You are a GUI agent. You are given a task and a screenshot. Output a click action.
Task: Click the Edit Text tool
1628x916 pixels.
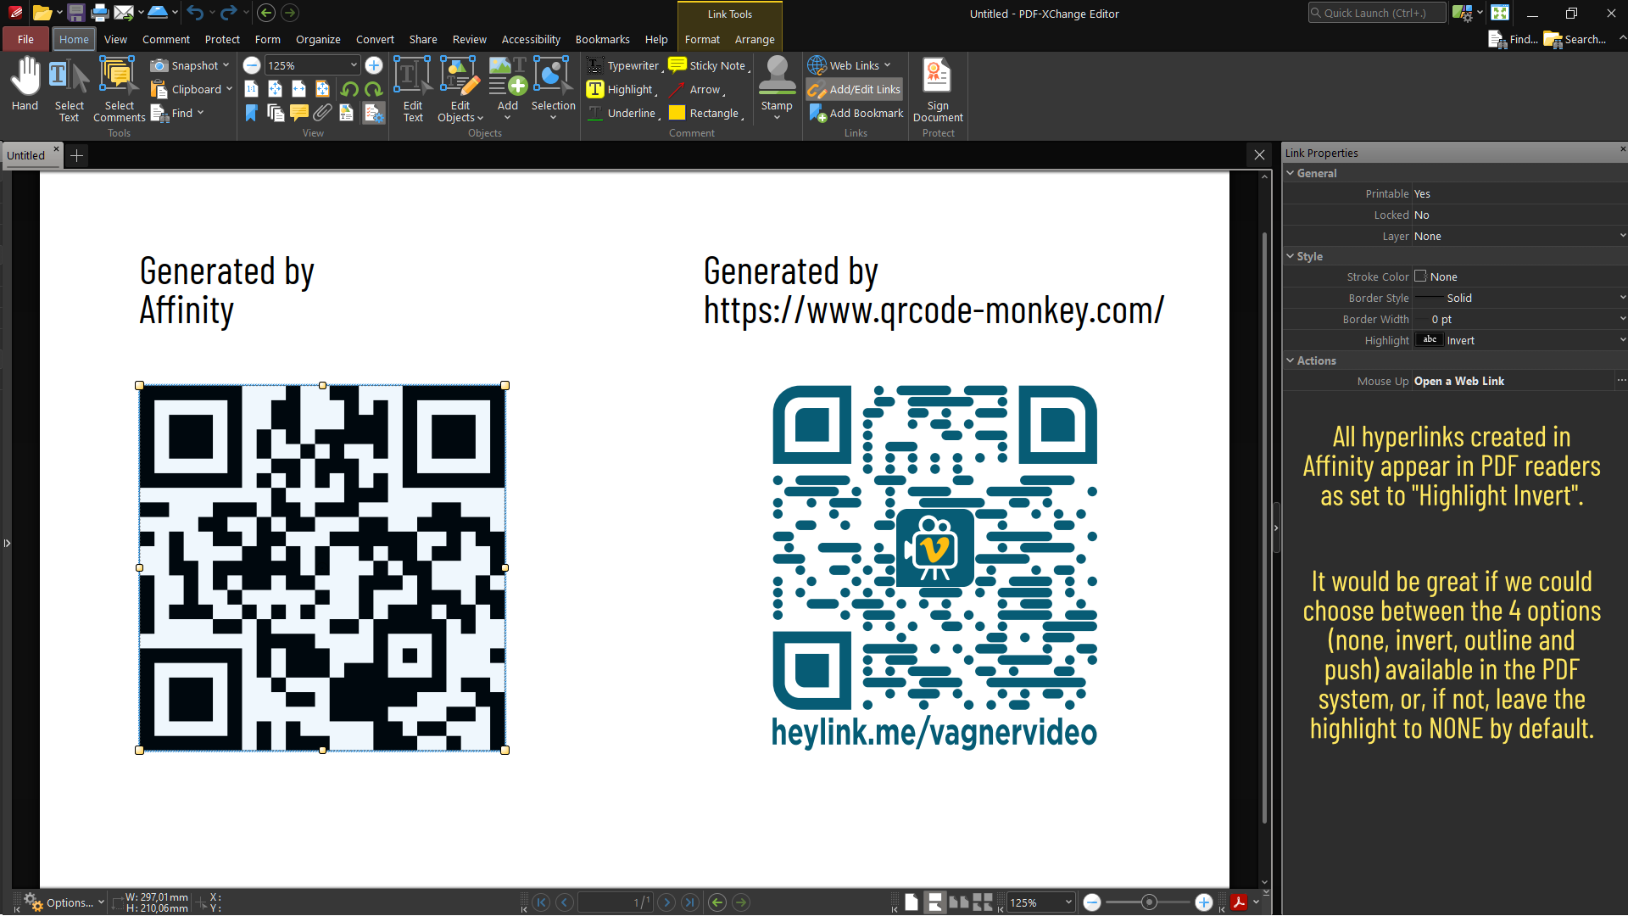pos(413,90)
